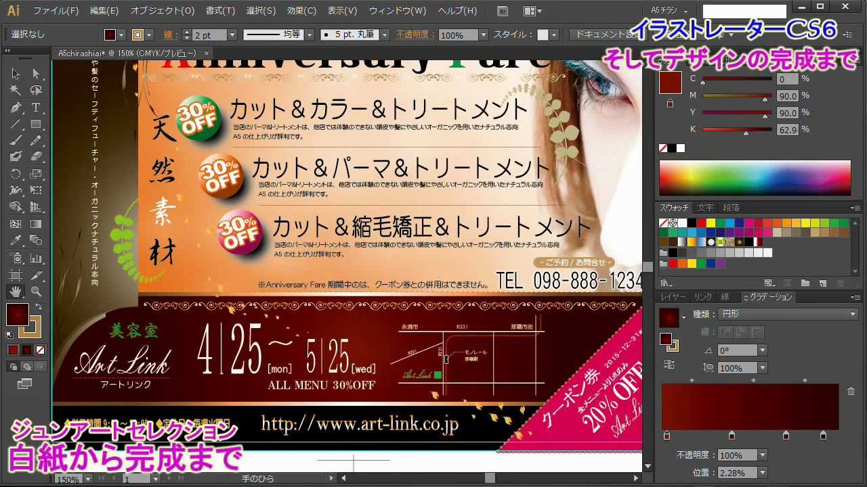The height and width of the screenshot is (487, 867).
Task: Select the Magic Wand tool
Action: [16, 90]
